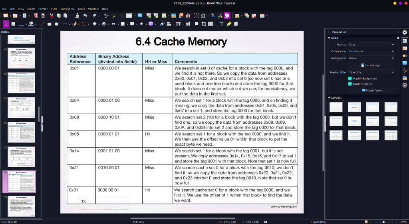
Task: Close the Slides panel
Action: (39, 32)
